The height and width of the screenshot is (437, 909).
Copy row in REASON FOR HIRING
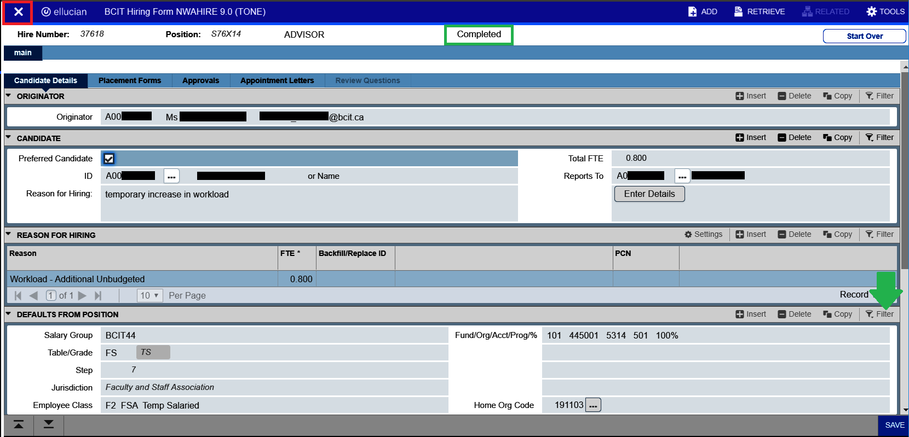pos(837,234)
